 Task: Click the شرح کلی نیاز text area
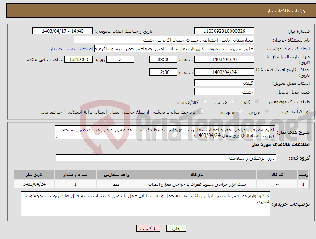point(165,132)
